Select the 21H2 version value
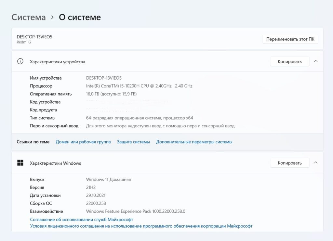The width and height of the screenshot is (333, 241). pos(91,187)
